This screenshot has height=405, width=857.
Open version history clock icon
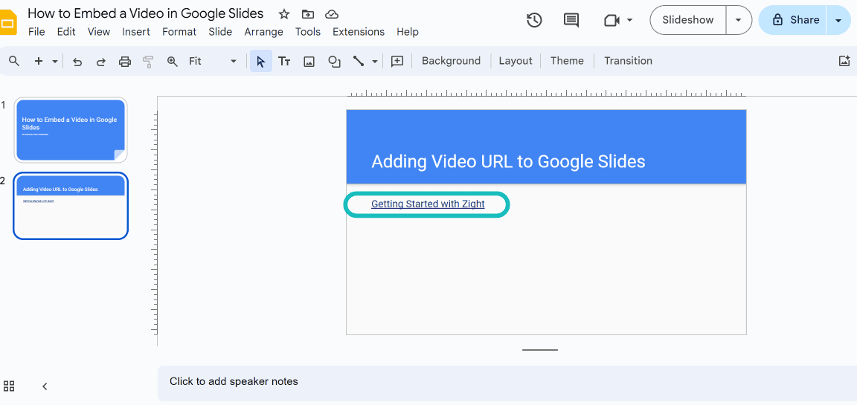(534, 20)
